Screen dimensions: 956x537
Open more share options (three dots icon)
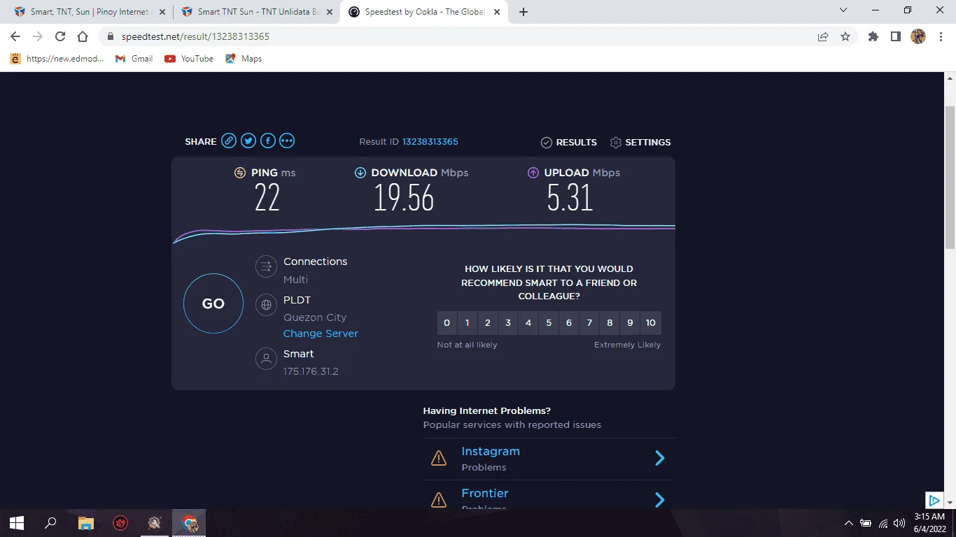pos(287,141)
